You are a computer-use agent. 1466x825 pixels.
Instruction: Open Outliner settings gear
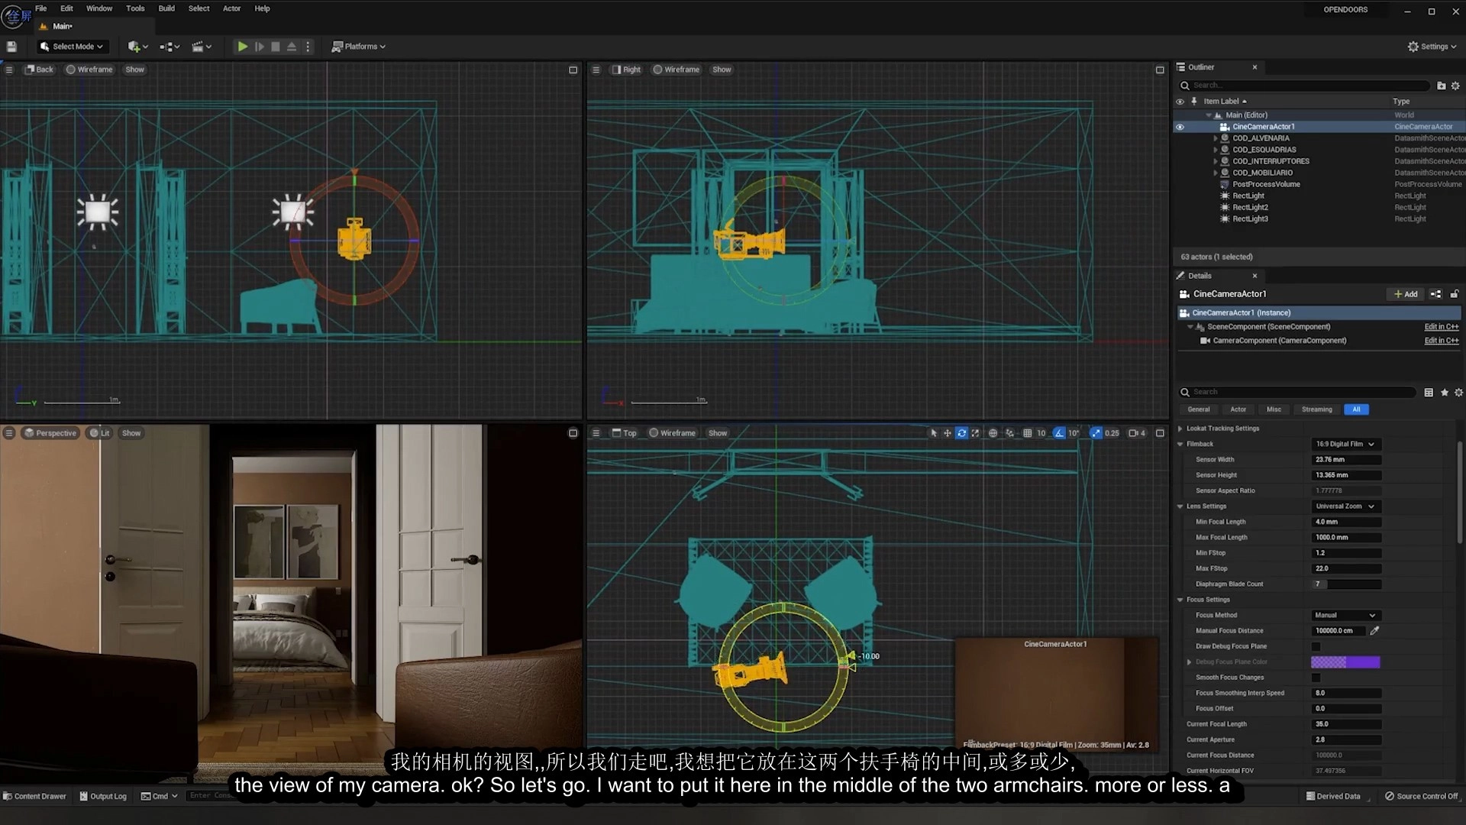[x=1455, y=86]
